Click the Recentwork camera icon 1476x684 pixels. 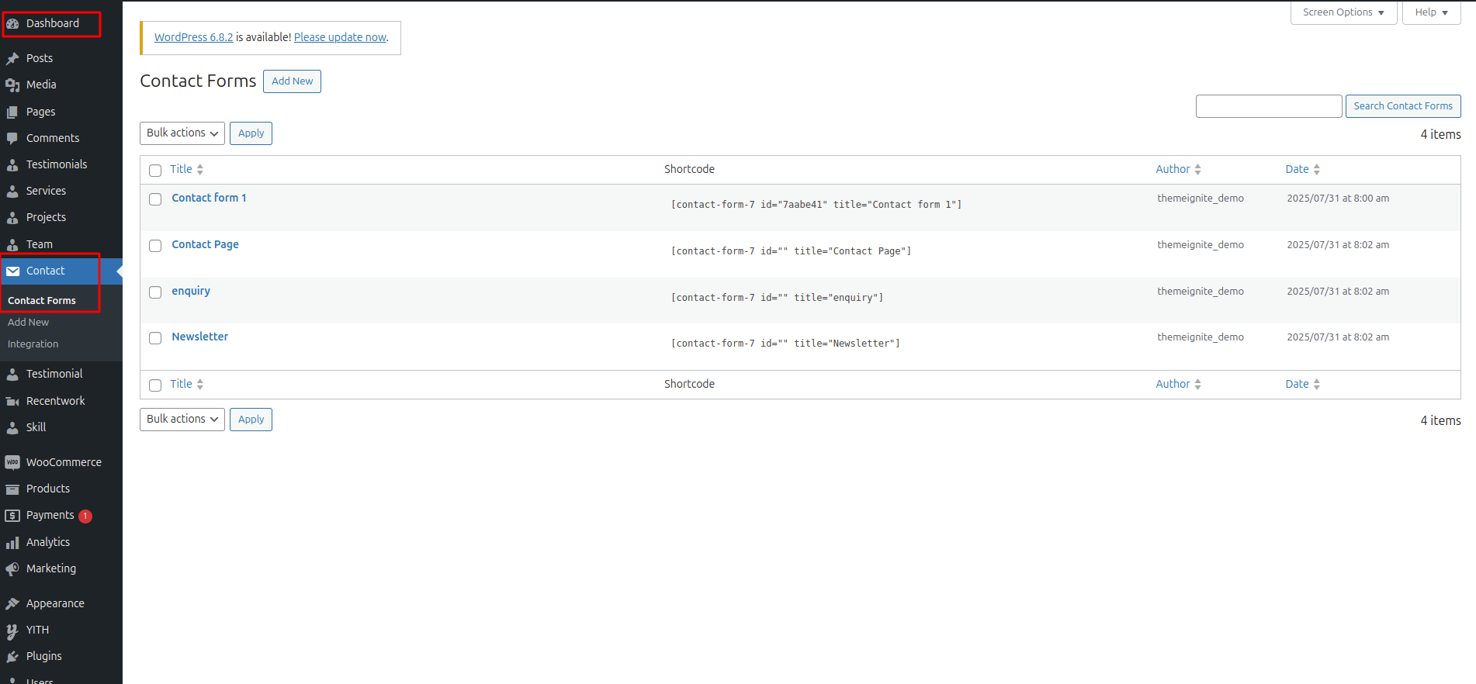tap(12, 401)
